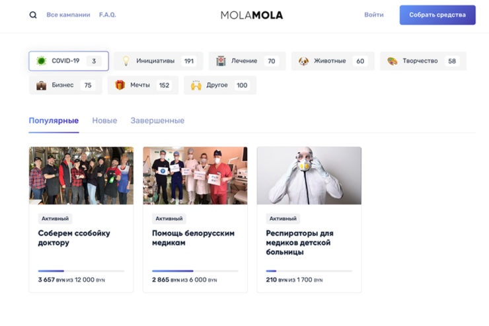Click progress bar of Респираторы campaign
Screen dimensions: 489x326
pyautogui.click(x=309, y=270)
